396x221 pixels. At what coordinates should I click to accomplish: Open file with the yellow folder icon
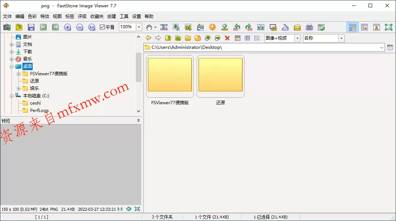click(x=19, y=27)
